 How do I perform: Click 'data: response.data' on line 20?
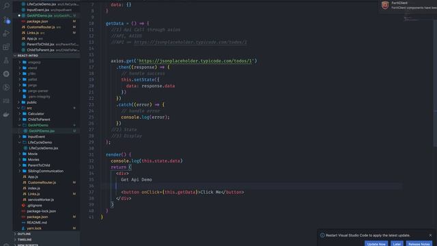[150, 86]
